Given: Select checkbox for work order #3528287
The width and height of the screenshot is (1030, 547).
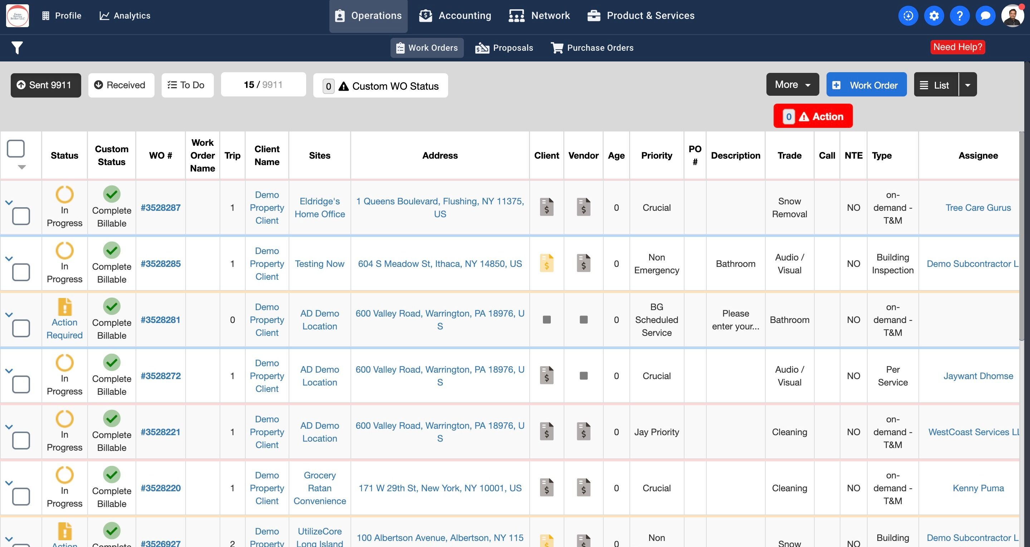Looking at the screenshot, I should coord(21,216).
